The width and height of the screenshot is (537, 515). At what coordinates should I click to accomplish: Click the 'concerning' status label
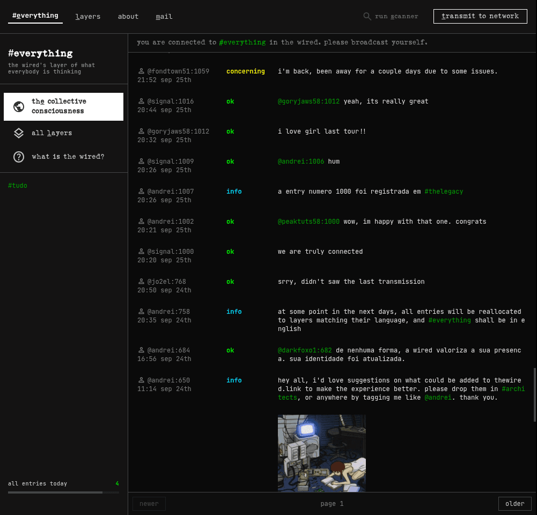(246, 71)
